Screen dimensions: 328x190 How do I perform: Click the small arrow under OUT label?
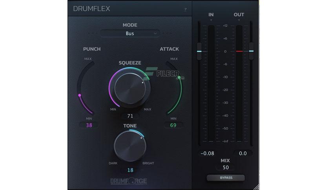[x=239, y=20]
